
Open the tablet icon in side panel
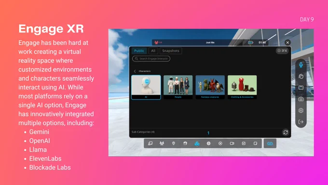coord(301,87)
